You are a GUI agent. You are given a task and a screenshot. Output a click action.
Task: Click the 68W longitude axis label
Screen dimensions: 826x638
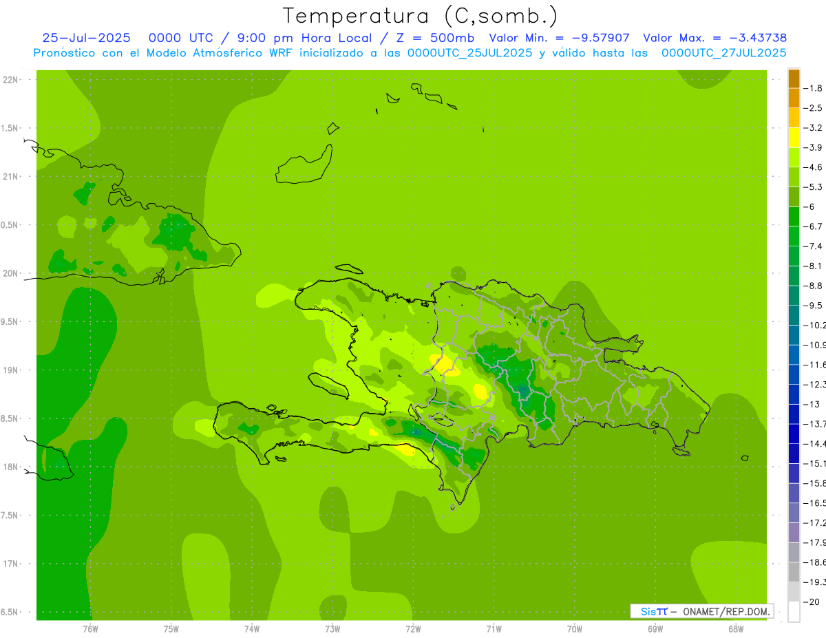[x=736, y=628]
